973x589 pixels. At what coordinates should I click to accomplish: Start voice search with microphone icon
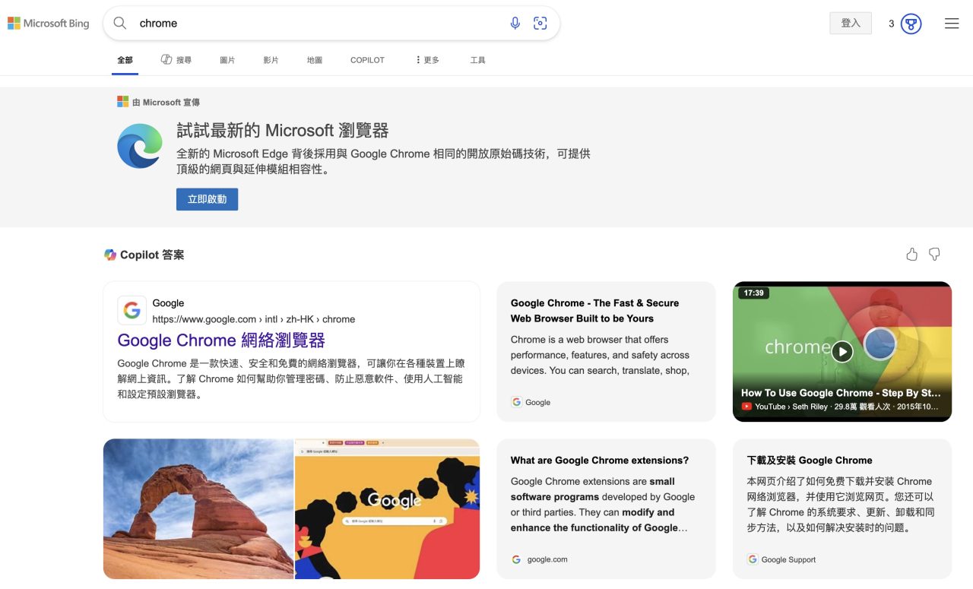click(515, 24)
